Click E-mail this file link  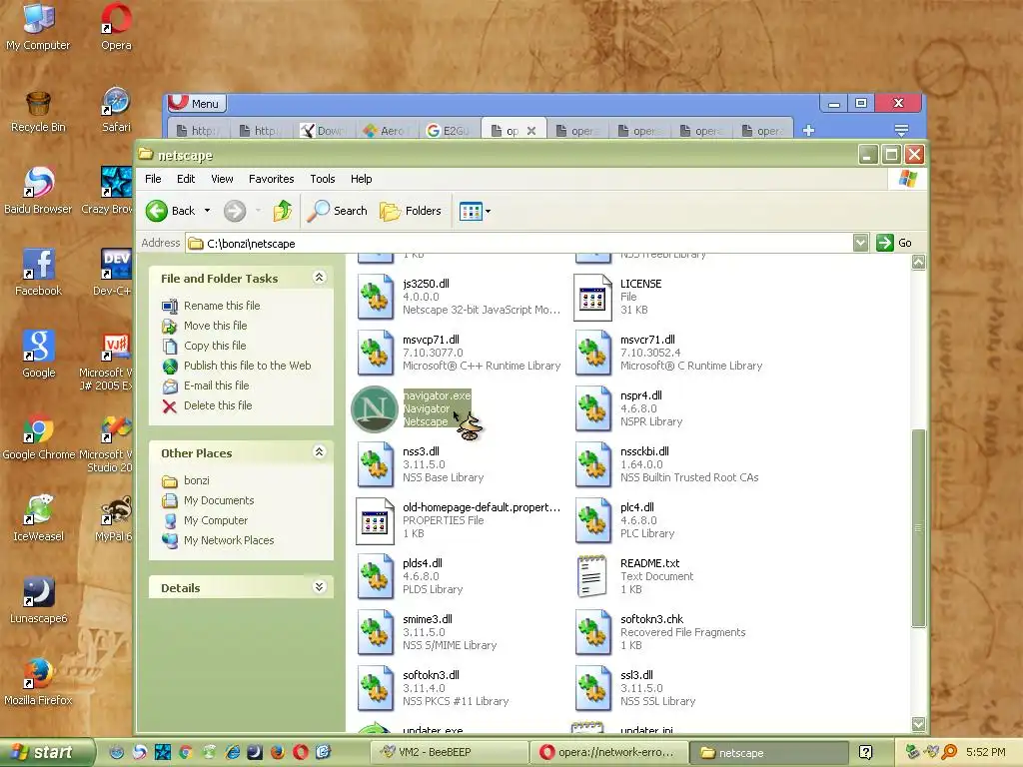[x=217, y=385]
